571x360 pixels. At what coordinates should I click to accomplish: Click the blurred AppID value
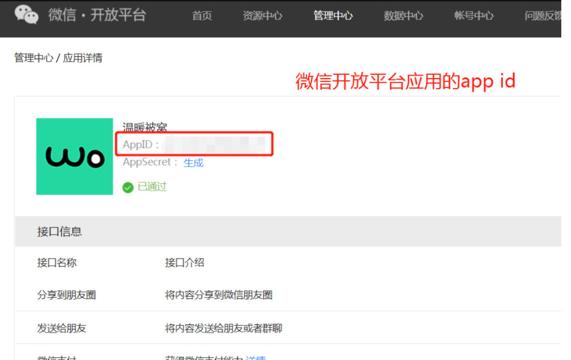(x=214, y=144)
